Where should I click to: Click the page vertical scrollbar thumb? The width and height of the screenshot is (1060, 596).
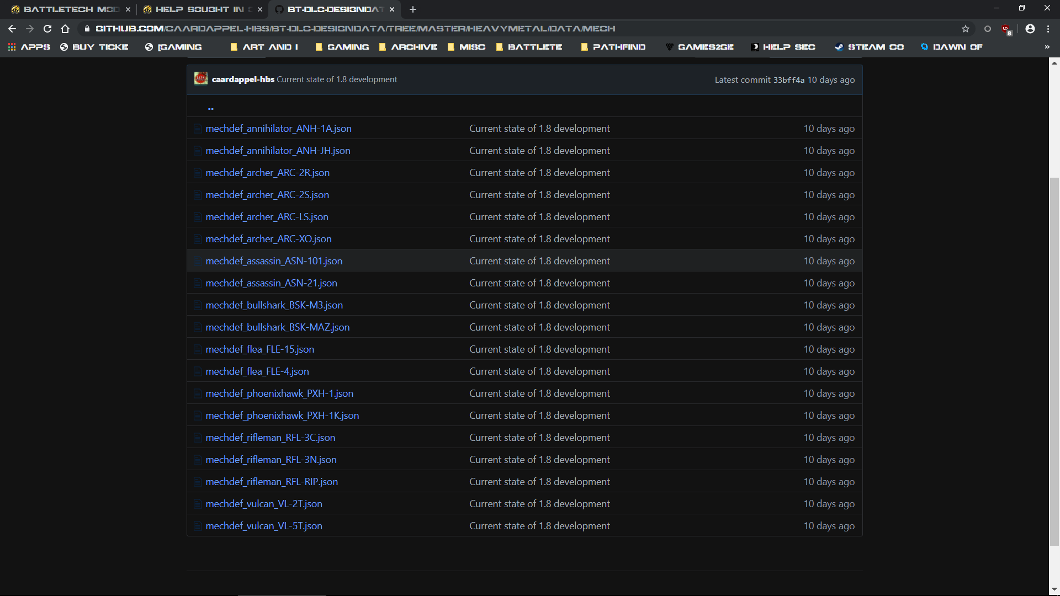point(1054,361)
